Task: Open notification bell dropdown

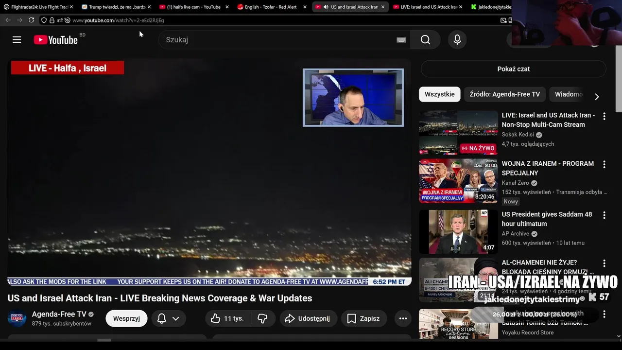Action: click(168, 318)
